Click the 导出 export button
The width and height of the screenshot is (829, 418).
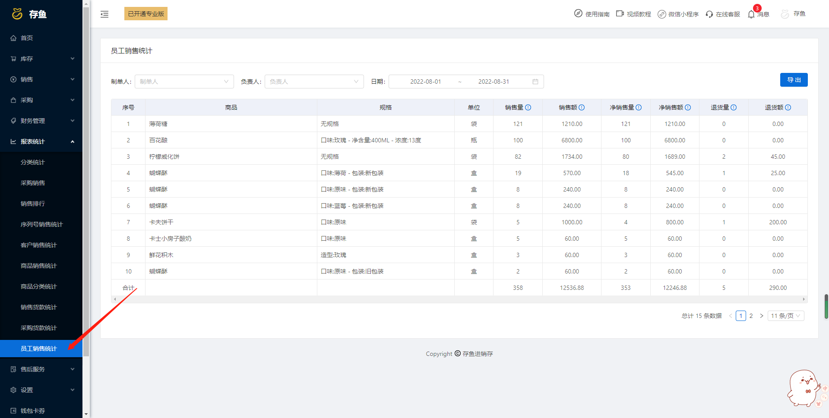click(x=794, y=80)
